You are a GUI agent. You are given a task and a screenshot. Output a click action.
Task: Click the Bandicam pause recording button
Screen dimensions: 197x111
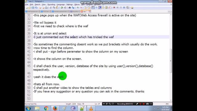140,104
